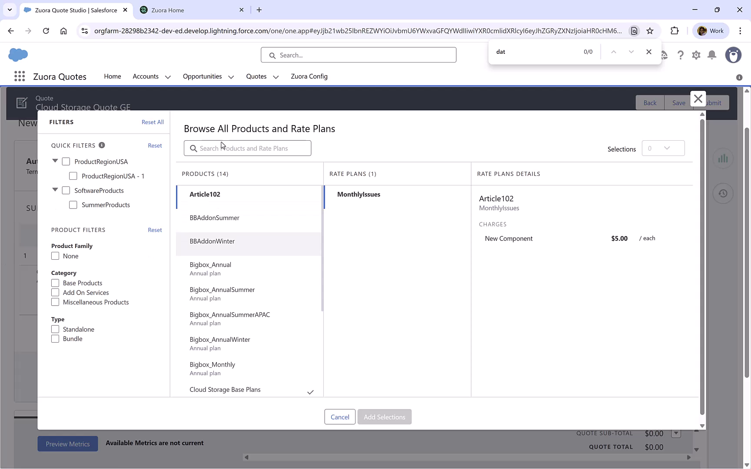Enable the Base Products category filter
The width and height of the screenshot is (751, 469).
[55, 283]
